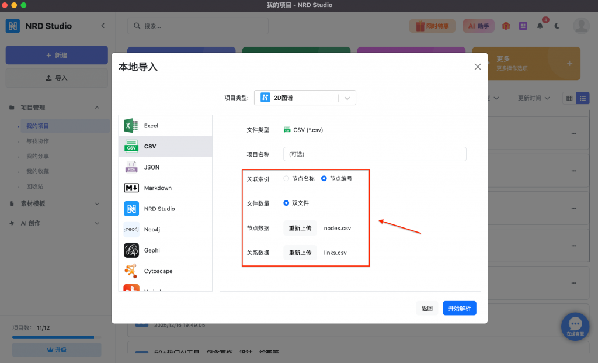
Task: Expand 素材模板 sidebar section
Action: tap(97, 204)
